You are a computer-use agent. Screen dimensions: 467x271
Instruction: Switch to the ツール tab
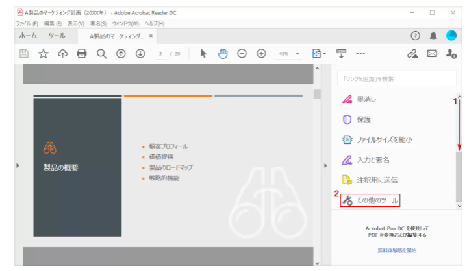[x=57, y=36]
